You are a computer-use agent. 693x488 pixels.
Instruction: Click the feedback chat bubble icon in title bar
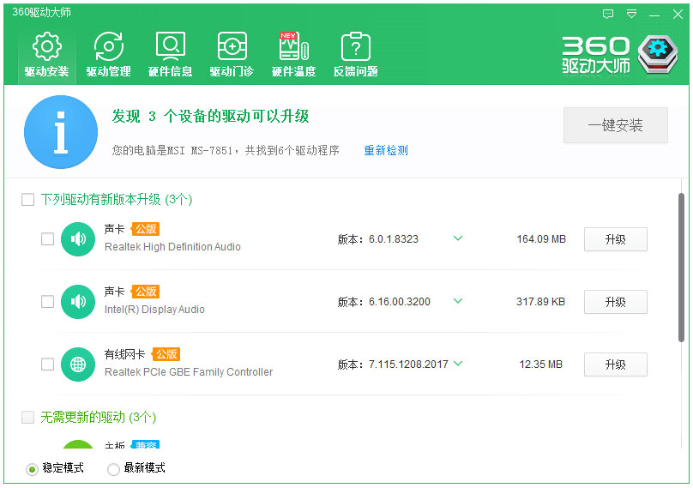coord(608,14)
